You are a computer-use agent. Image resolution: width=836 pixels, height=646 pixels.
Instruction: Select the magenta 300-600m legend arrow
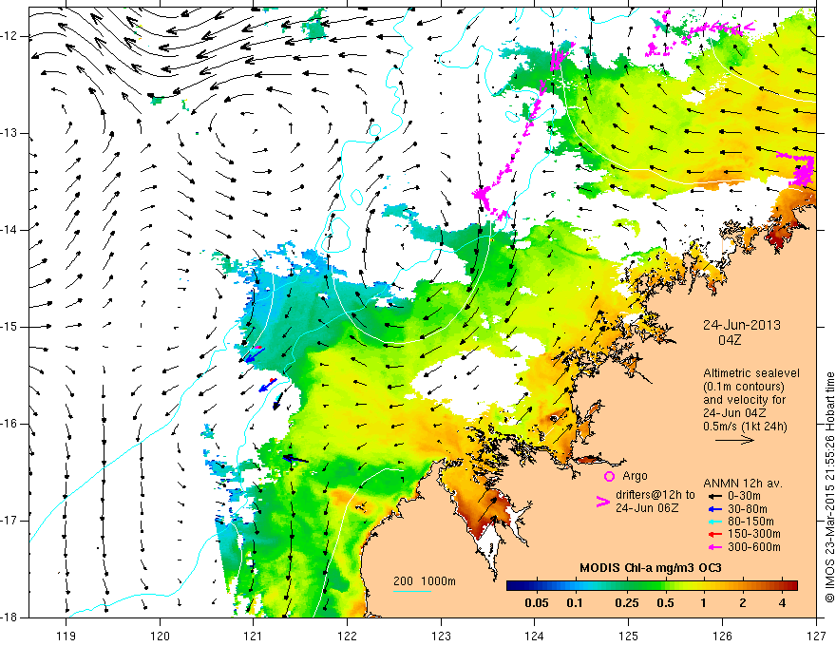[714, 547]
